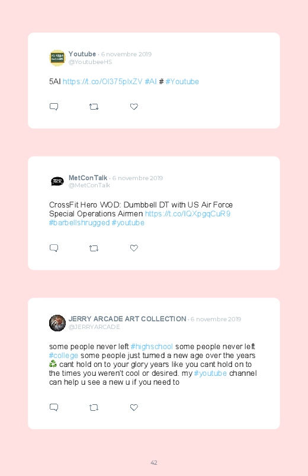Select the #barbellshrugged hashtag
The height and width of the screenshot is (476, 308).
[79, 223]
